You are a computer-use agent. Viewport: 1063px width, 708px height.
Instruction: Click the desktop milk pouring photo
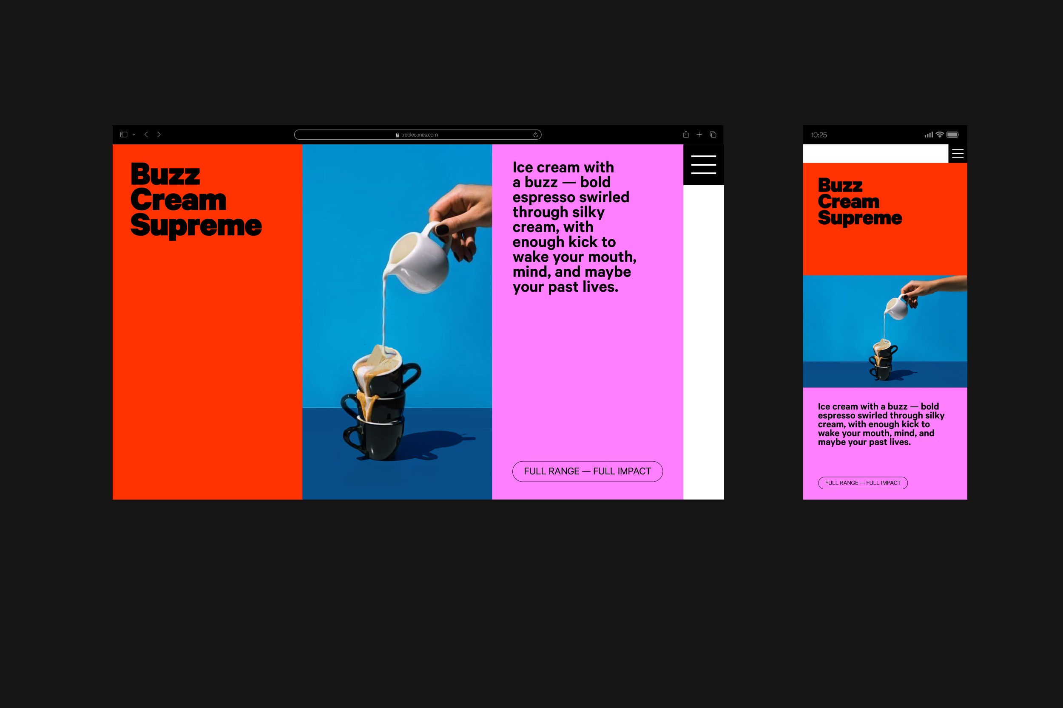click(x=397, y=322)
